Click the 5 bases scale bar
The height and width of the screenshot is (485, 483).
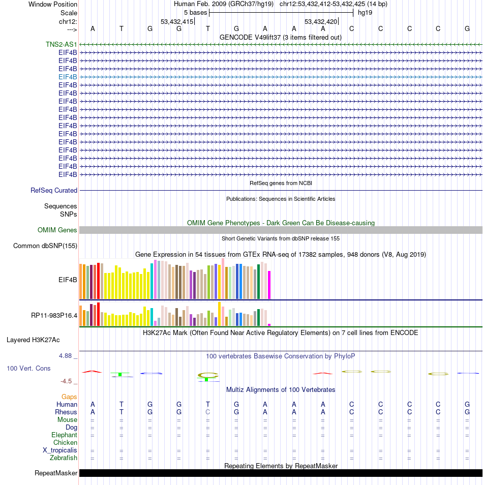[281, 13]
